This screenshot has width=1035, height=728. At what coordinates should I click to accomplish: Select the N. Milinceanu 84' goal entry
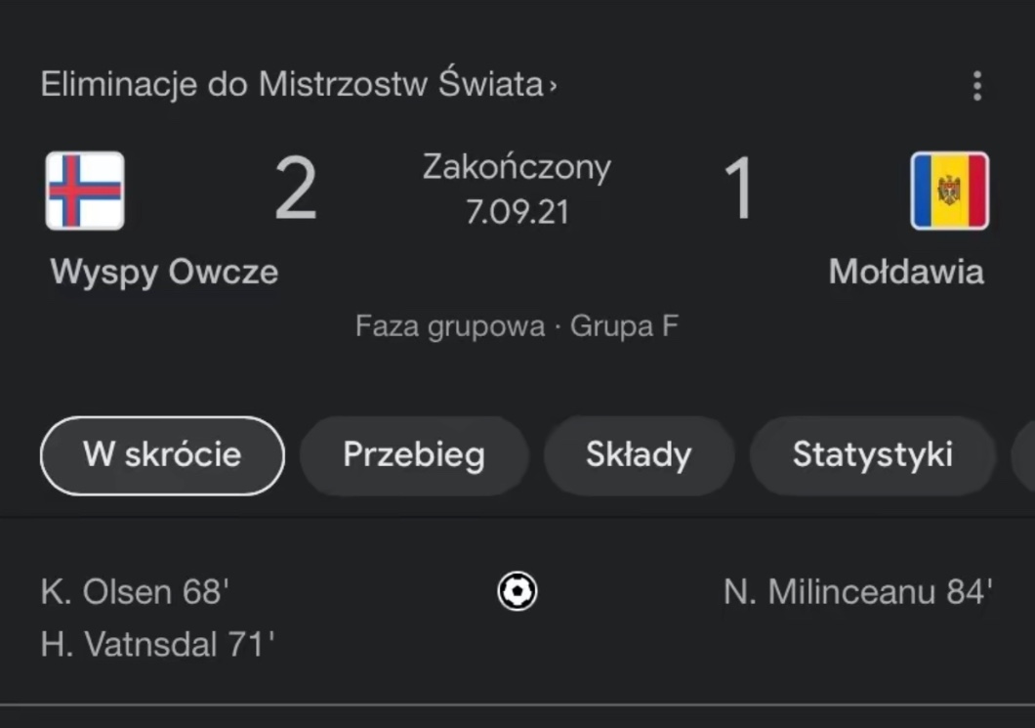858,592
